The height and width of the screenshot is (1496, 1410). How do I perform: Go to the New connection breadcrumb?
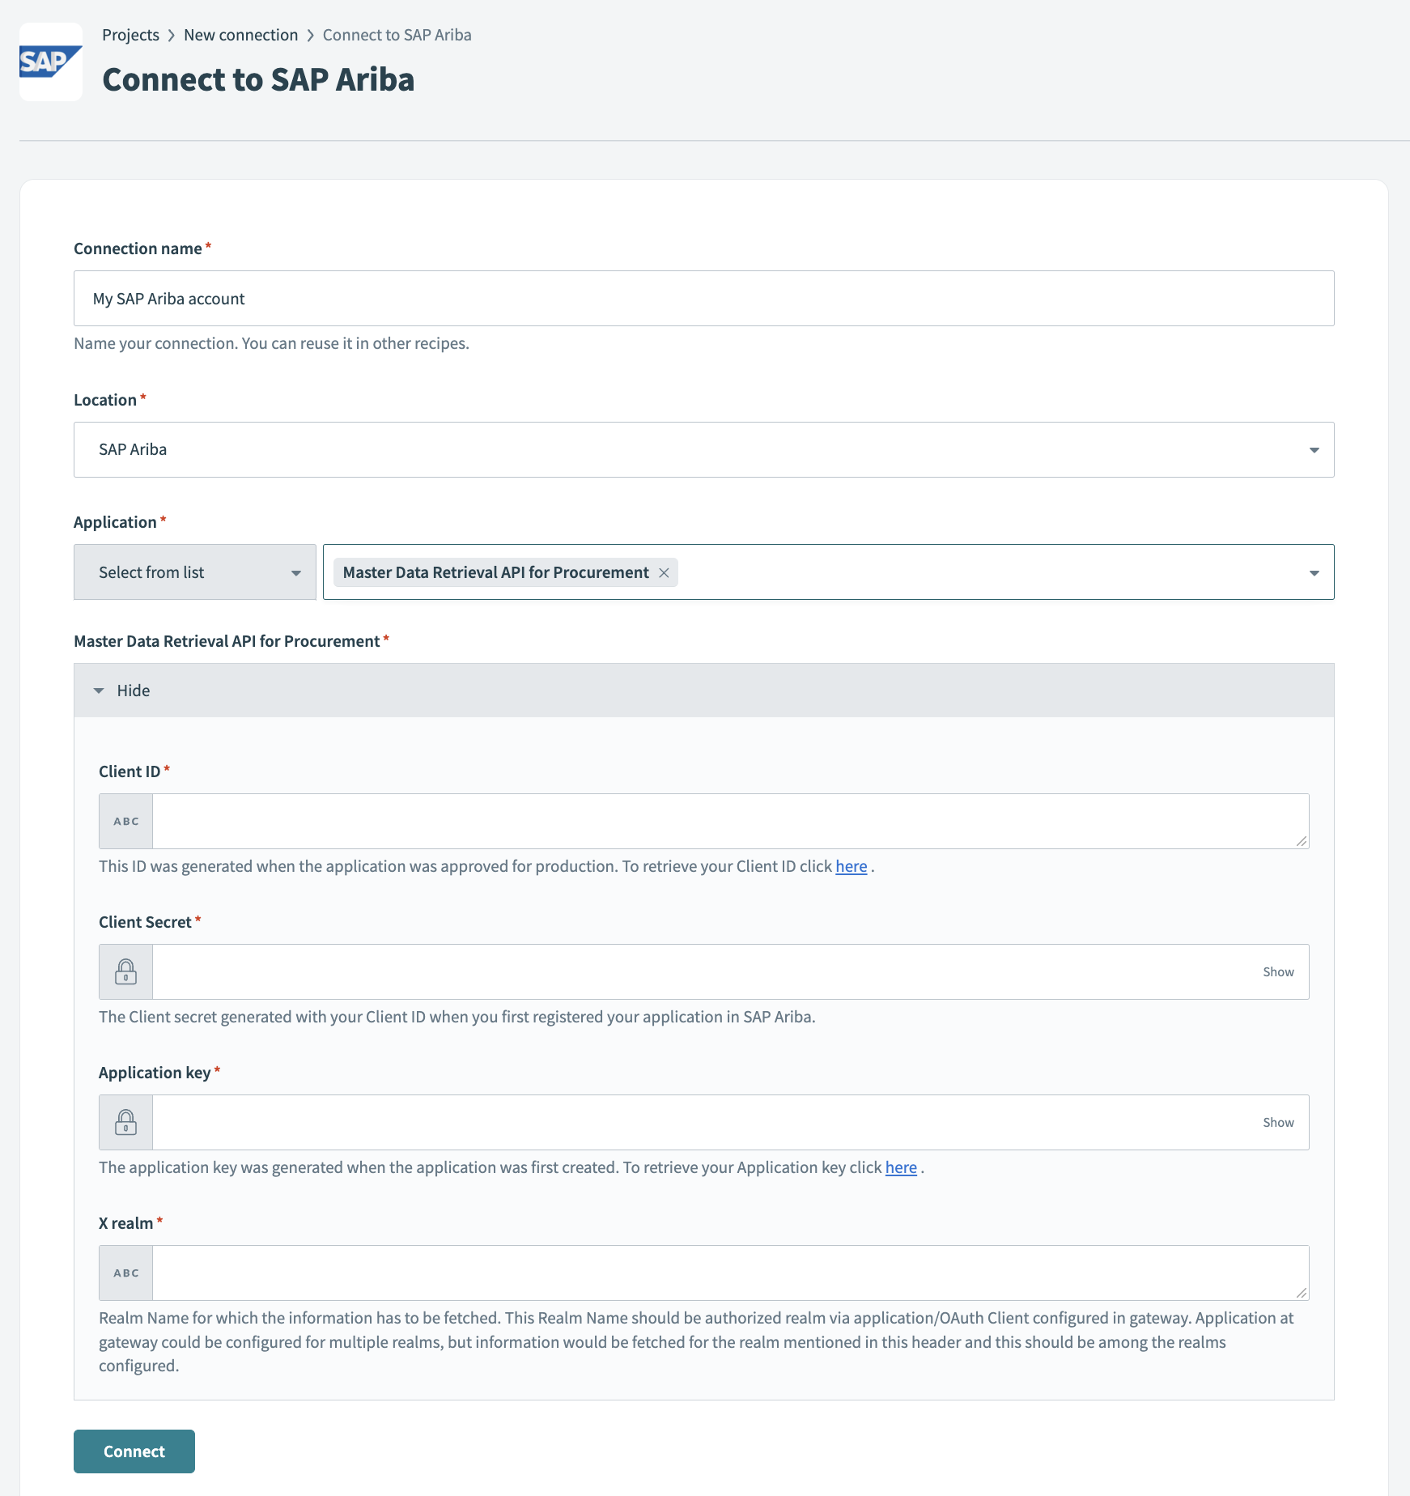coord(240,35)
